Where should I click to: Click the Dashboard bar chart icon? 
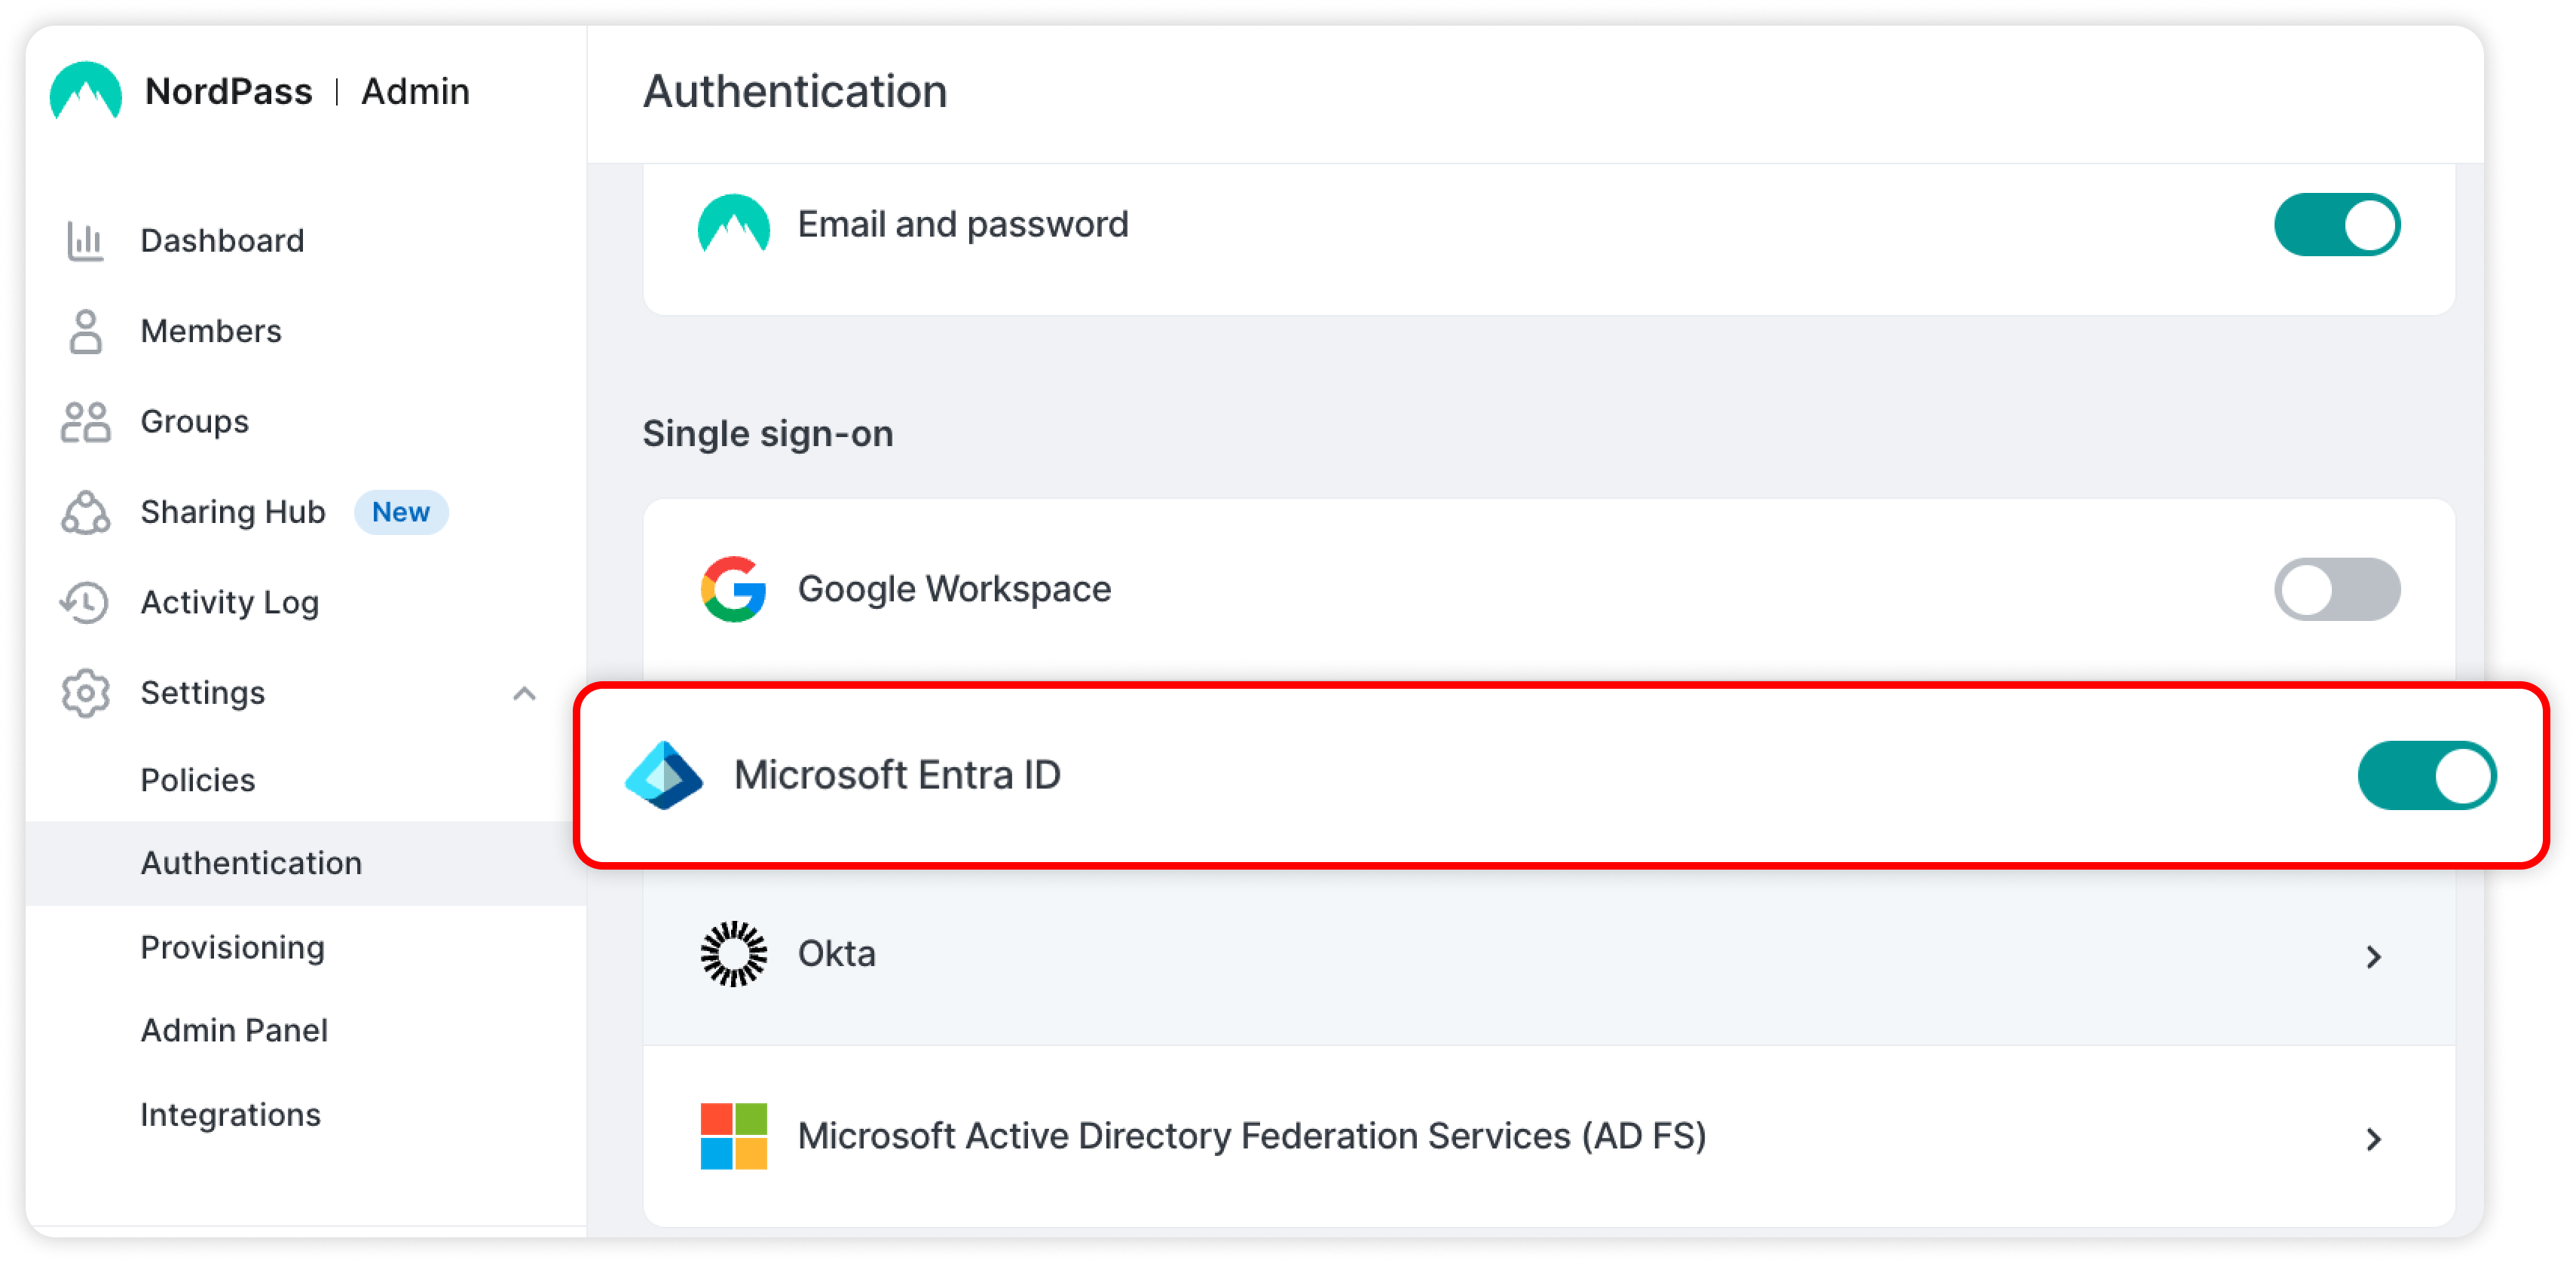(85, 241)
